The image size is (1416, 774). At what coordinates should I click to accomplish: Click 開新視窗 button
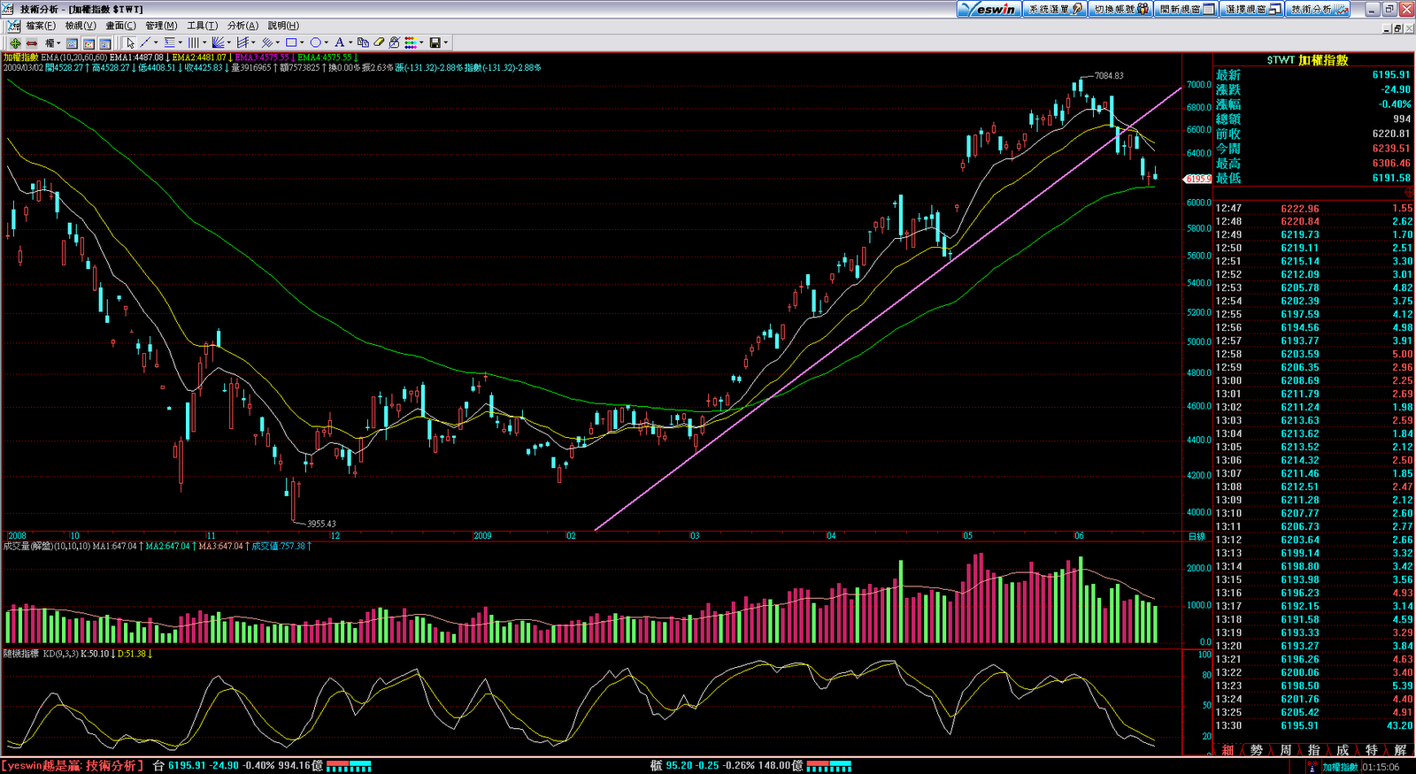(1187, 9)
